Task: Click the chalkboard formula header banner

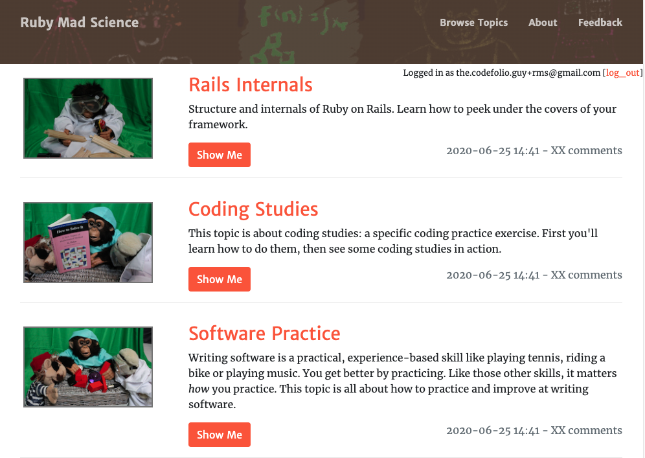Action: pyautogui.click(x=321, y=32)
